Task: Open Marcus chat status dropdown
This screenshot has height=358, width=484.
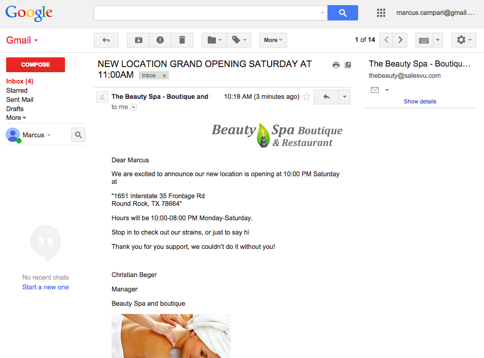Action: 49,135
